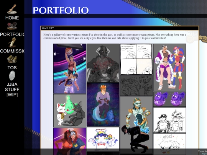Open the two purple slime blobs thumbnail
Image resolution: width=207 pixels, height=155 pixels.
point(170,99)
